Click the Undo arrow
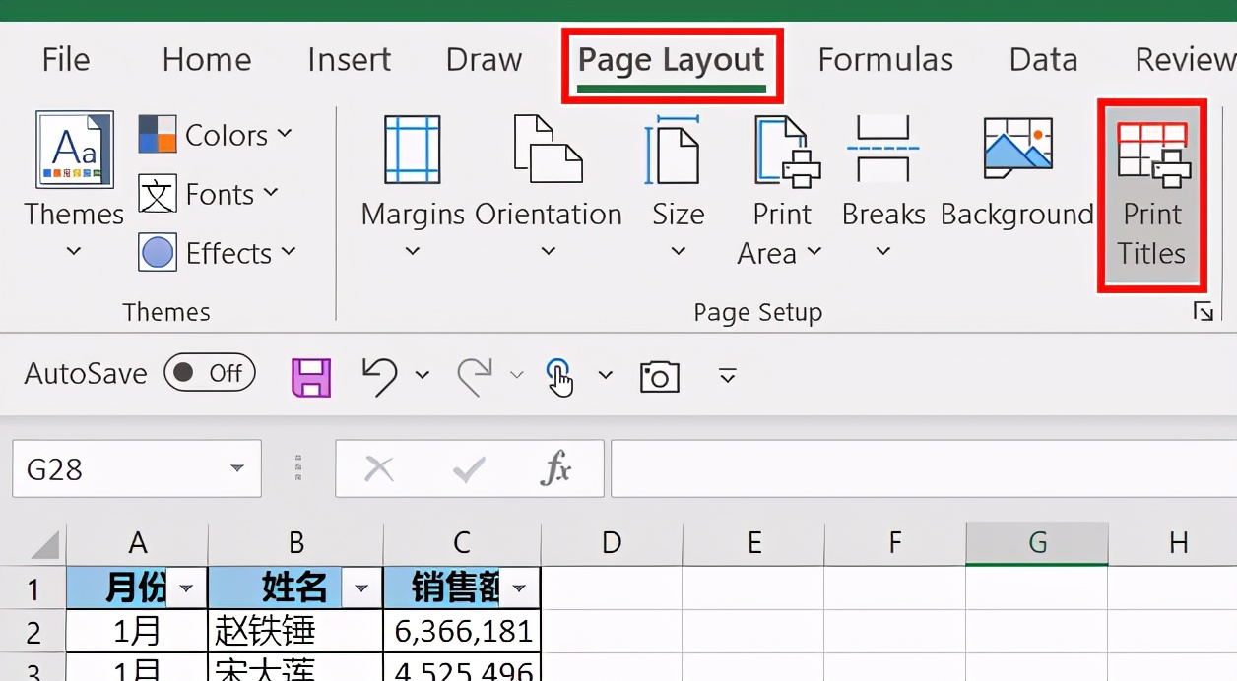1237x681 pixels. (x=380, y=375)
